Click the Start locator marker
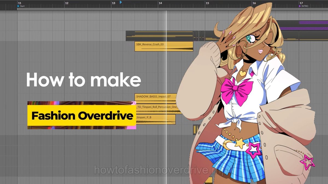Screen dimensions: 328x184 19,6
